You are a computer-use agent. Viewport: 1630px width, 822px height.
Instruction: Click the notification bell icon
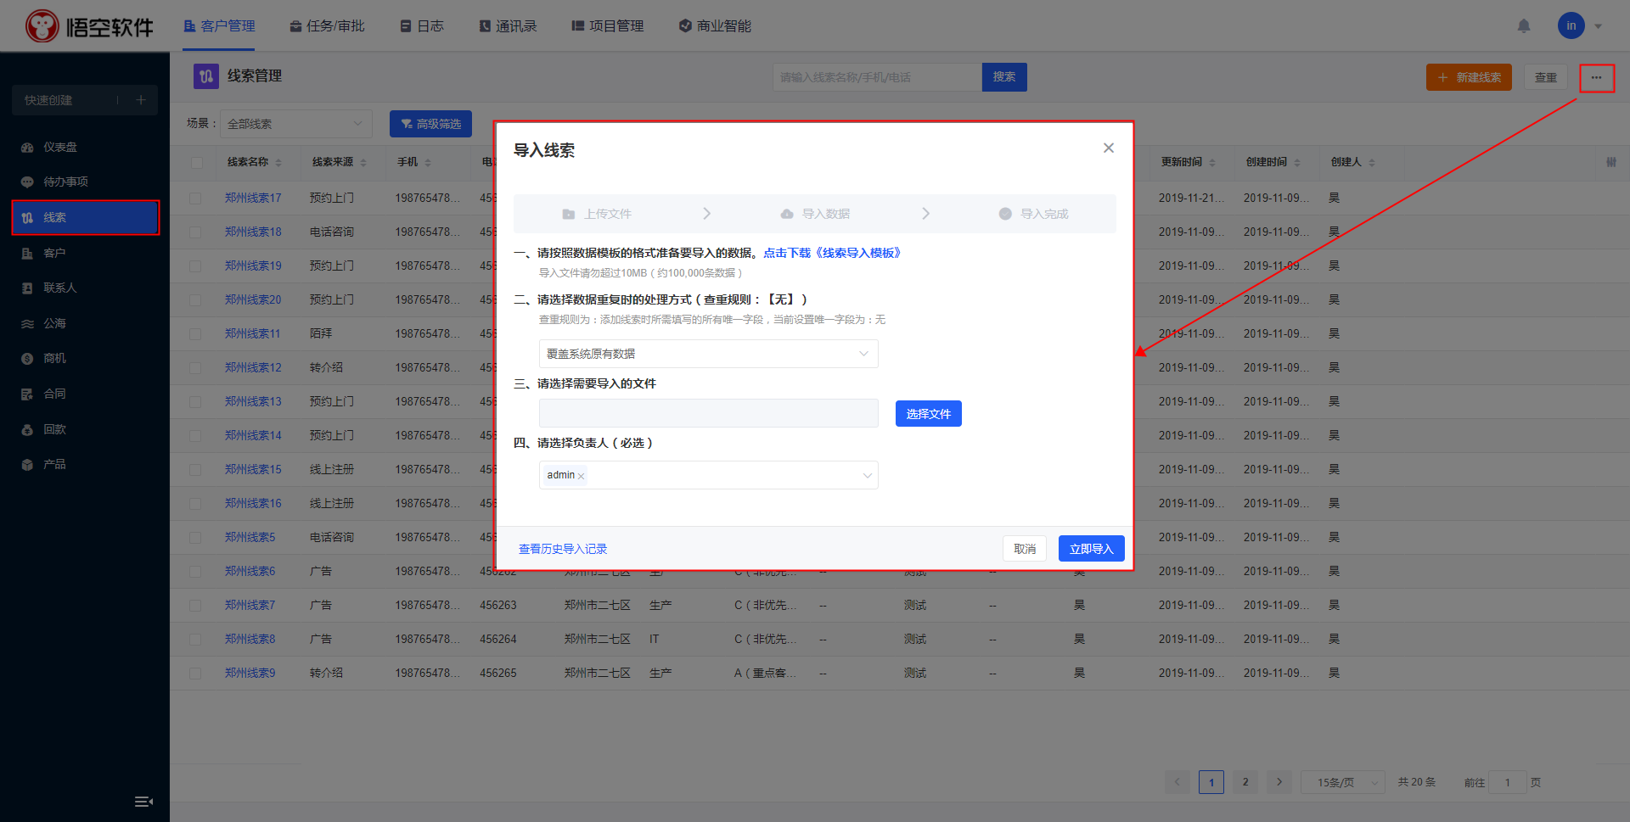[1524, 26]
